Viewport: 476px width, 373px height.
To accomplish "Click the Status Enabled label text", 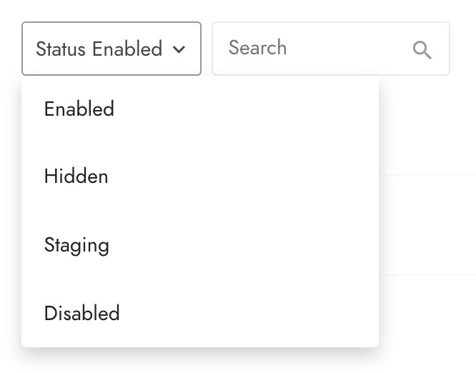I will coord(99,49).
